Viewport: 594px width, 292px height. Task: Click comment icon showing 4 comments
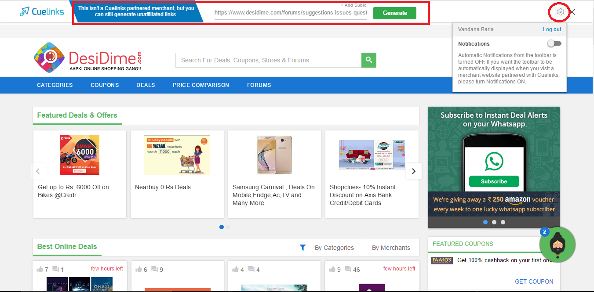251,269
